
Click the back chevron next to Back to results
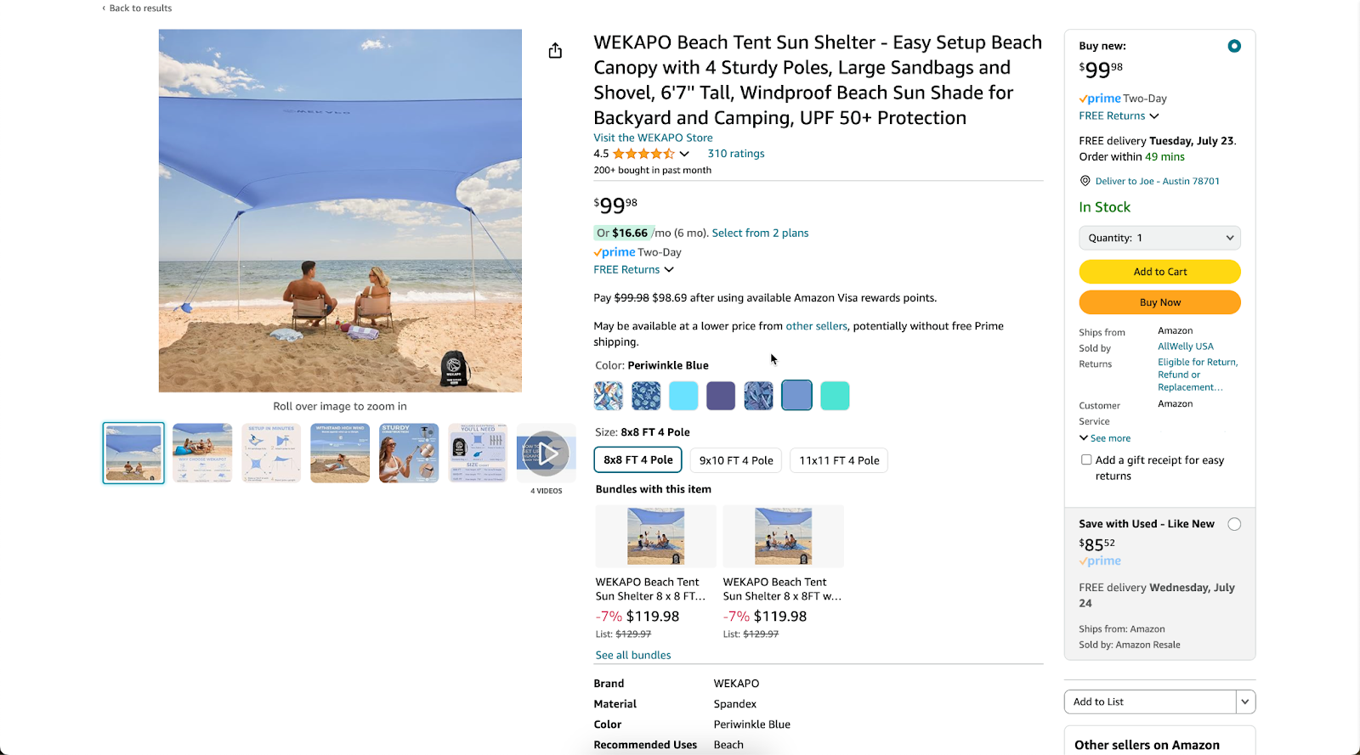point(102,8)
